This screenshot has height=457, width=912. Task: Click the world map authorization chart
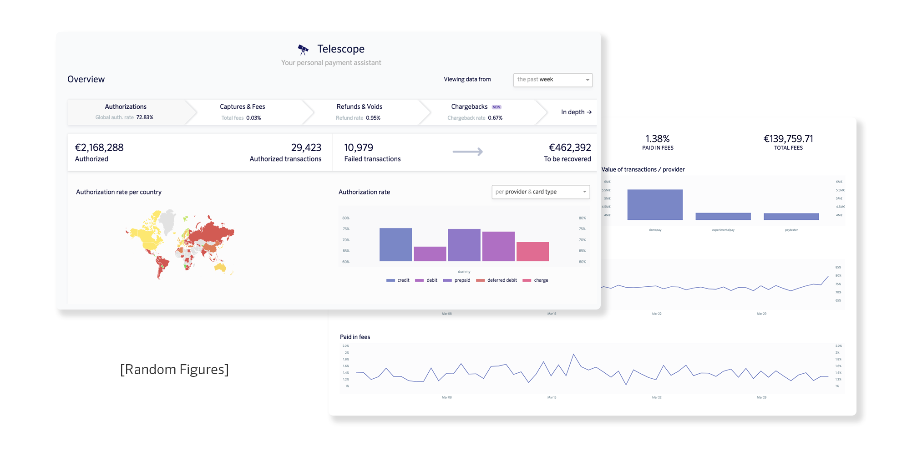click(180, 244)
